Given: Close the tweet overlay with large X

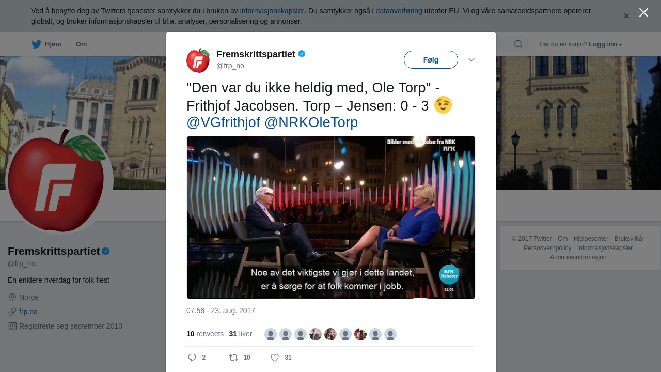Looking at the screenshot, I should 643,13.
